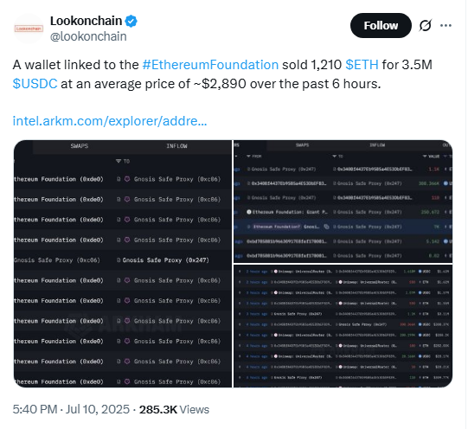Click the SWAPS tab in left image
Image resolution: width=468 pixels, height=429 pixels.
79,146
